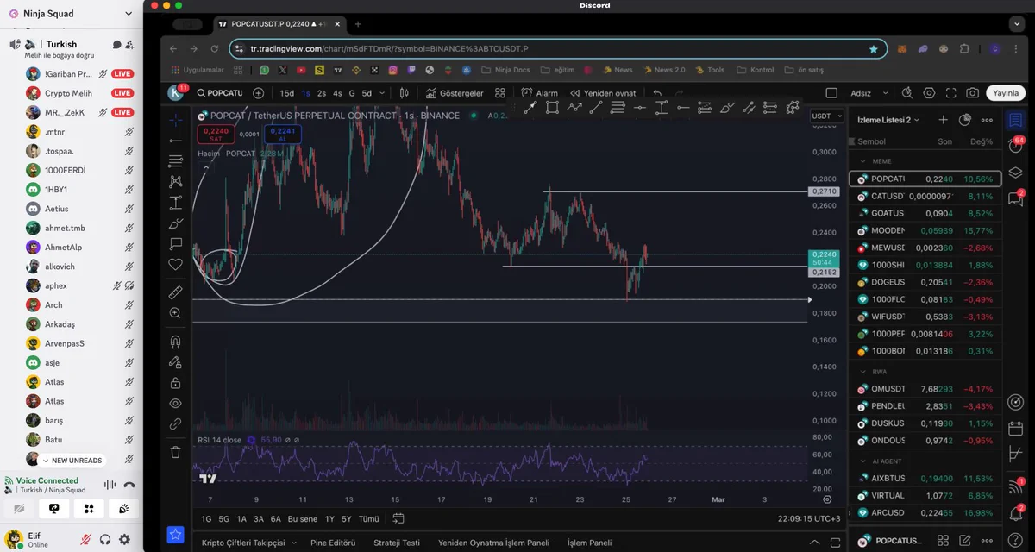Open the candlestick chart type selector
The width and height of the screenshot is (1035, 552).
point(404,93)
